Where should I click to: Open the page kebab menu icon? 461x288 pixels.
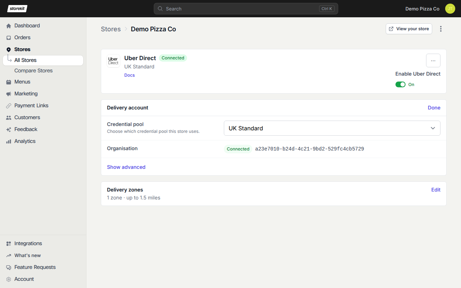tap(441, 29)
